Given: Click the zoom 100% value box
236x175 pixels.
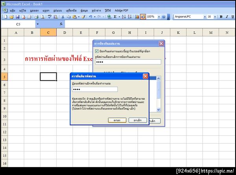Looking at the screenshot, I should click(x=152, y=17).
